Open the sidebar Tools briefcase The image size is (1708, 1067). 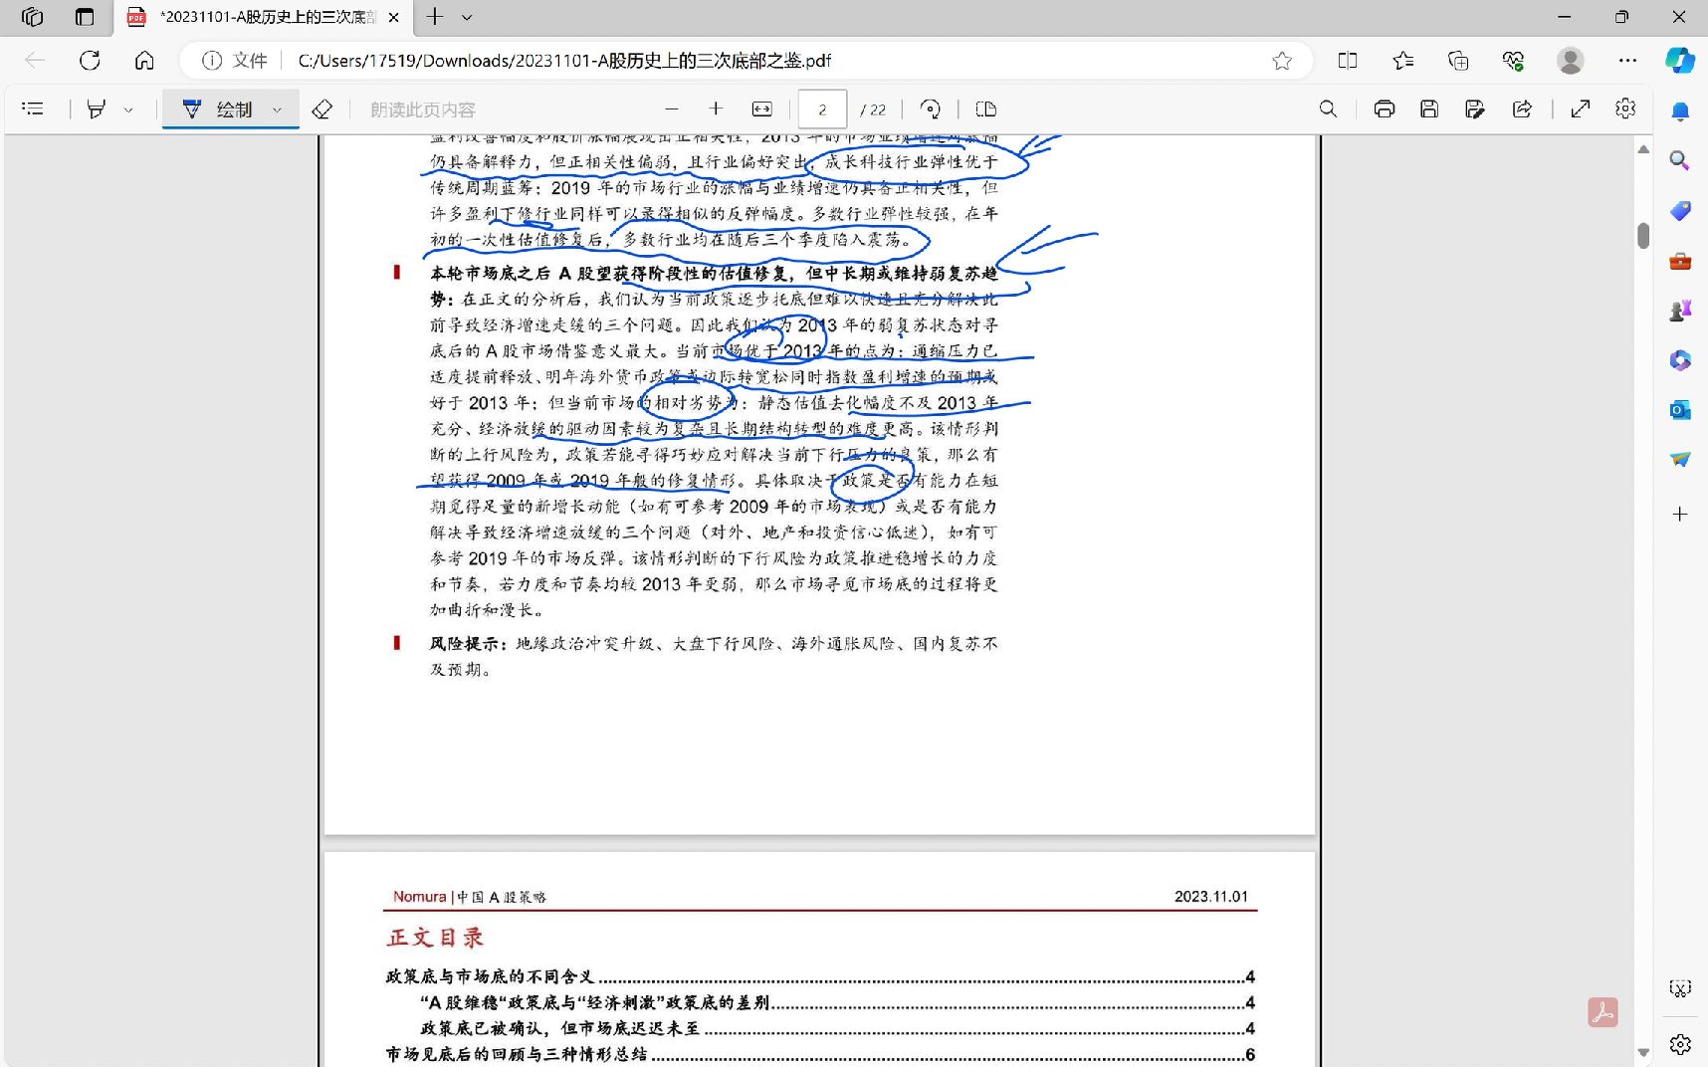(1680, 261)
